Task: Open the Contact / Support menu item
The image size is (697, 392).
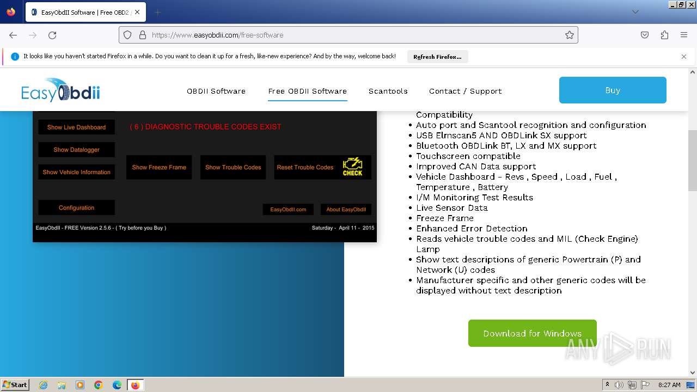Action: (466, 91)
